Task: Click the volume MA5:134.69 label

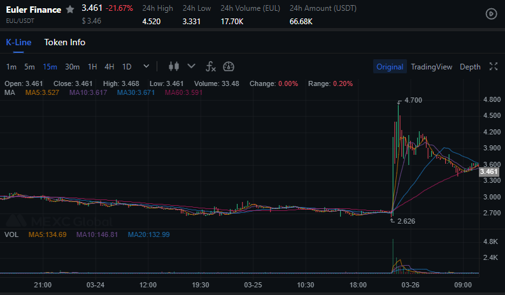Action: pos(47,234)
